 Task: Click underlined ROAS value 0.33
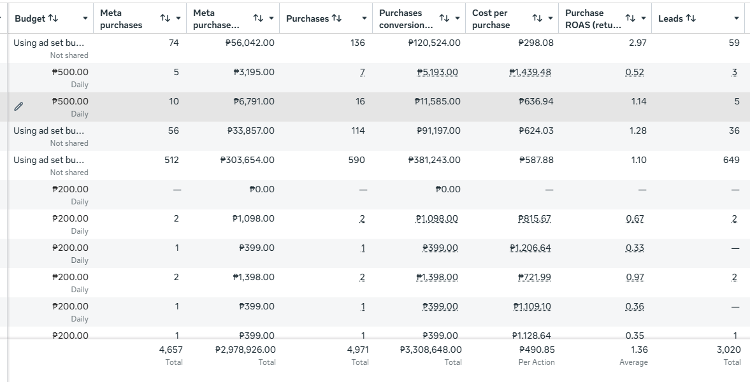click(634, 248)
